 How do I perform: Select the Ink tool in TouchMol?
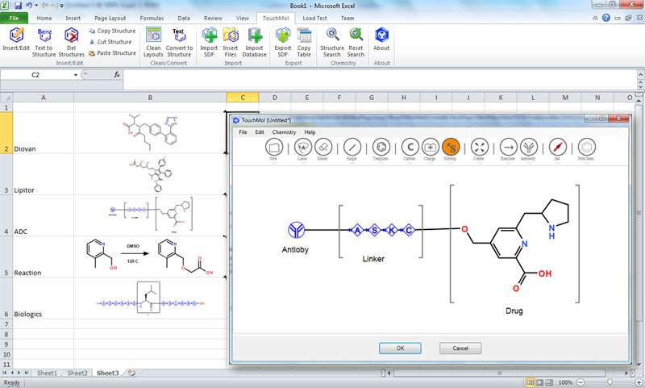click(x=558, y=147)
